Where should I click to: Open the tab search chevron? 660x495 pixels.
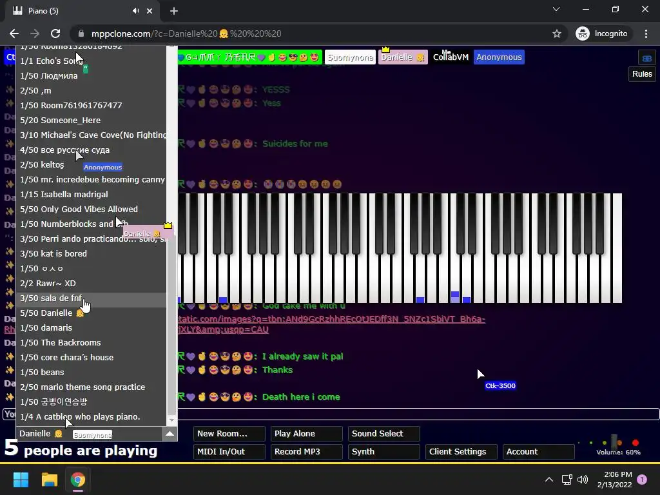coord(556,9)
